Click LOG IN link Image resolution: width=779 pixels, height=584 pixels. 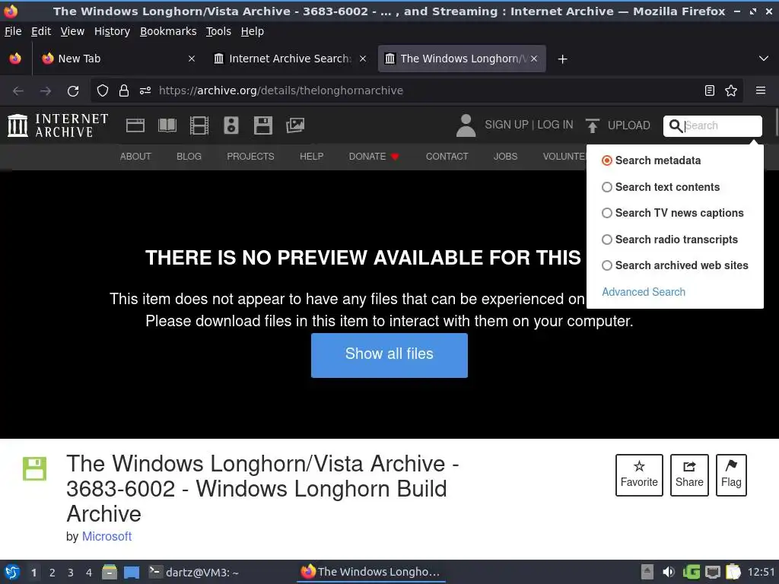click(555, 125)
